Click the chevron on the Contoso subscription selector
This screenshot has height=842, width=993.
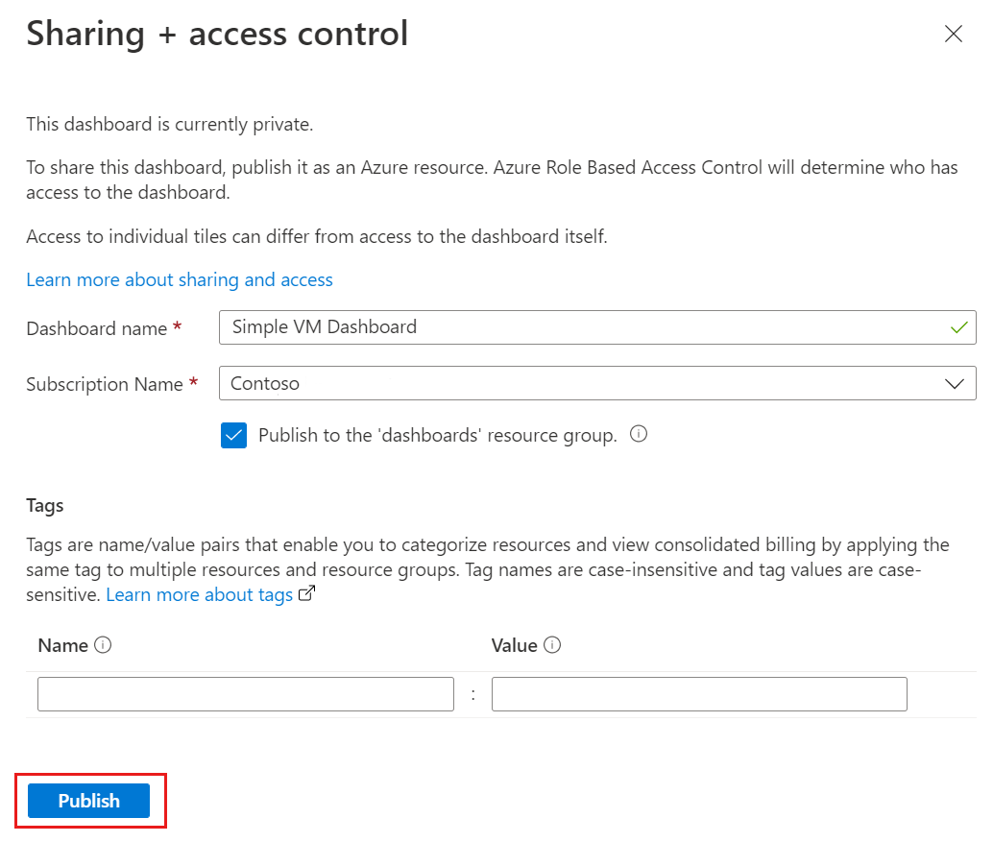[x=954, y=383]
